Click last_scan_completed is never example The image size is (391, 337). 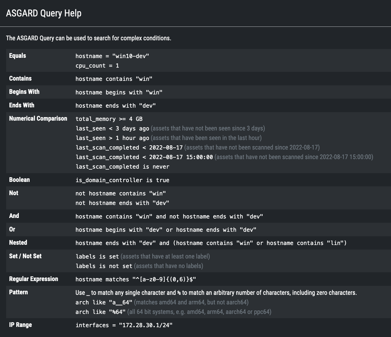click(122, 167)
